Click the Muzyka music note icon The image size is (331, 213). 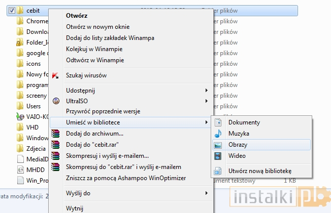(218, 134)
